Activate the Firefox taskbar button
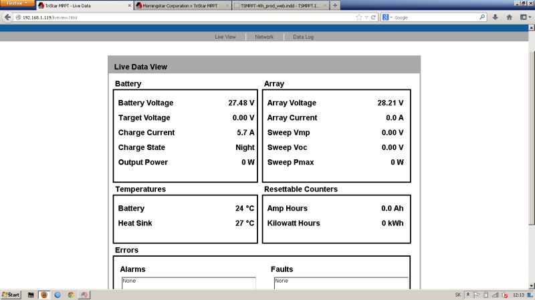 (44, 295)
